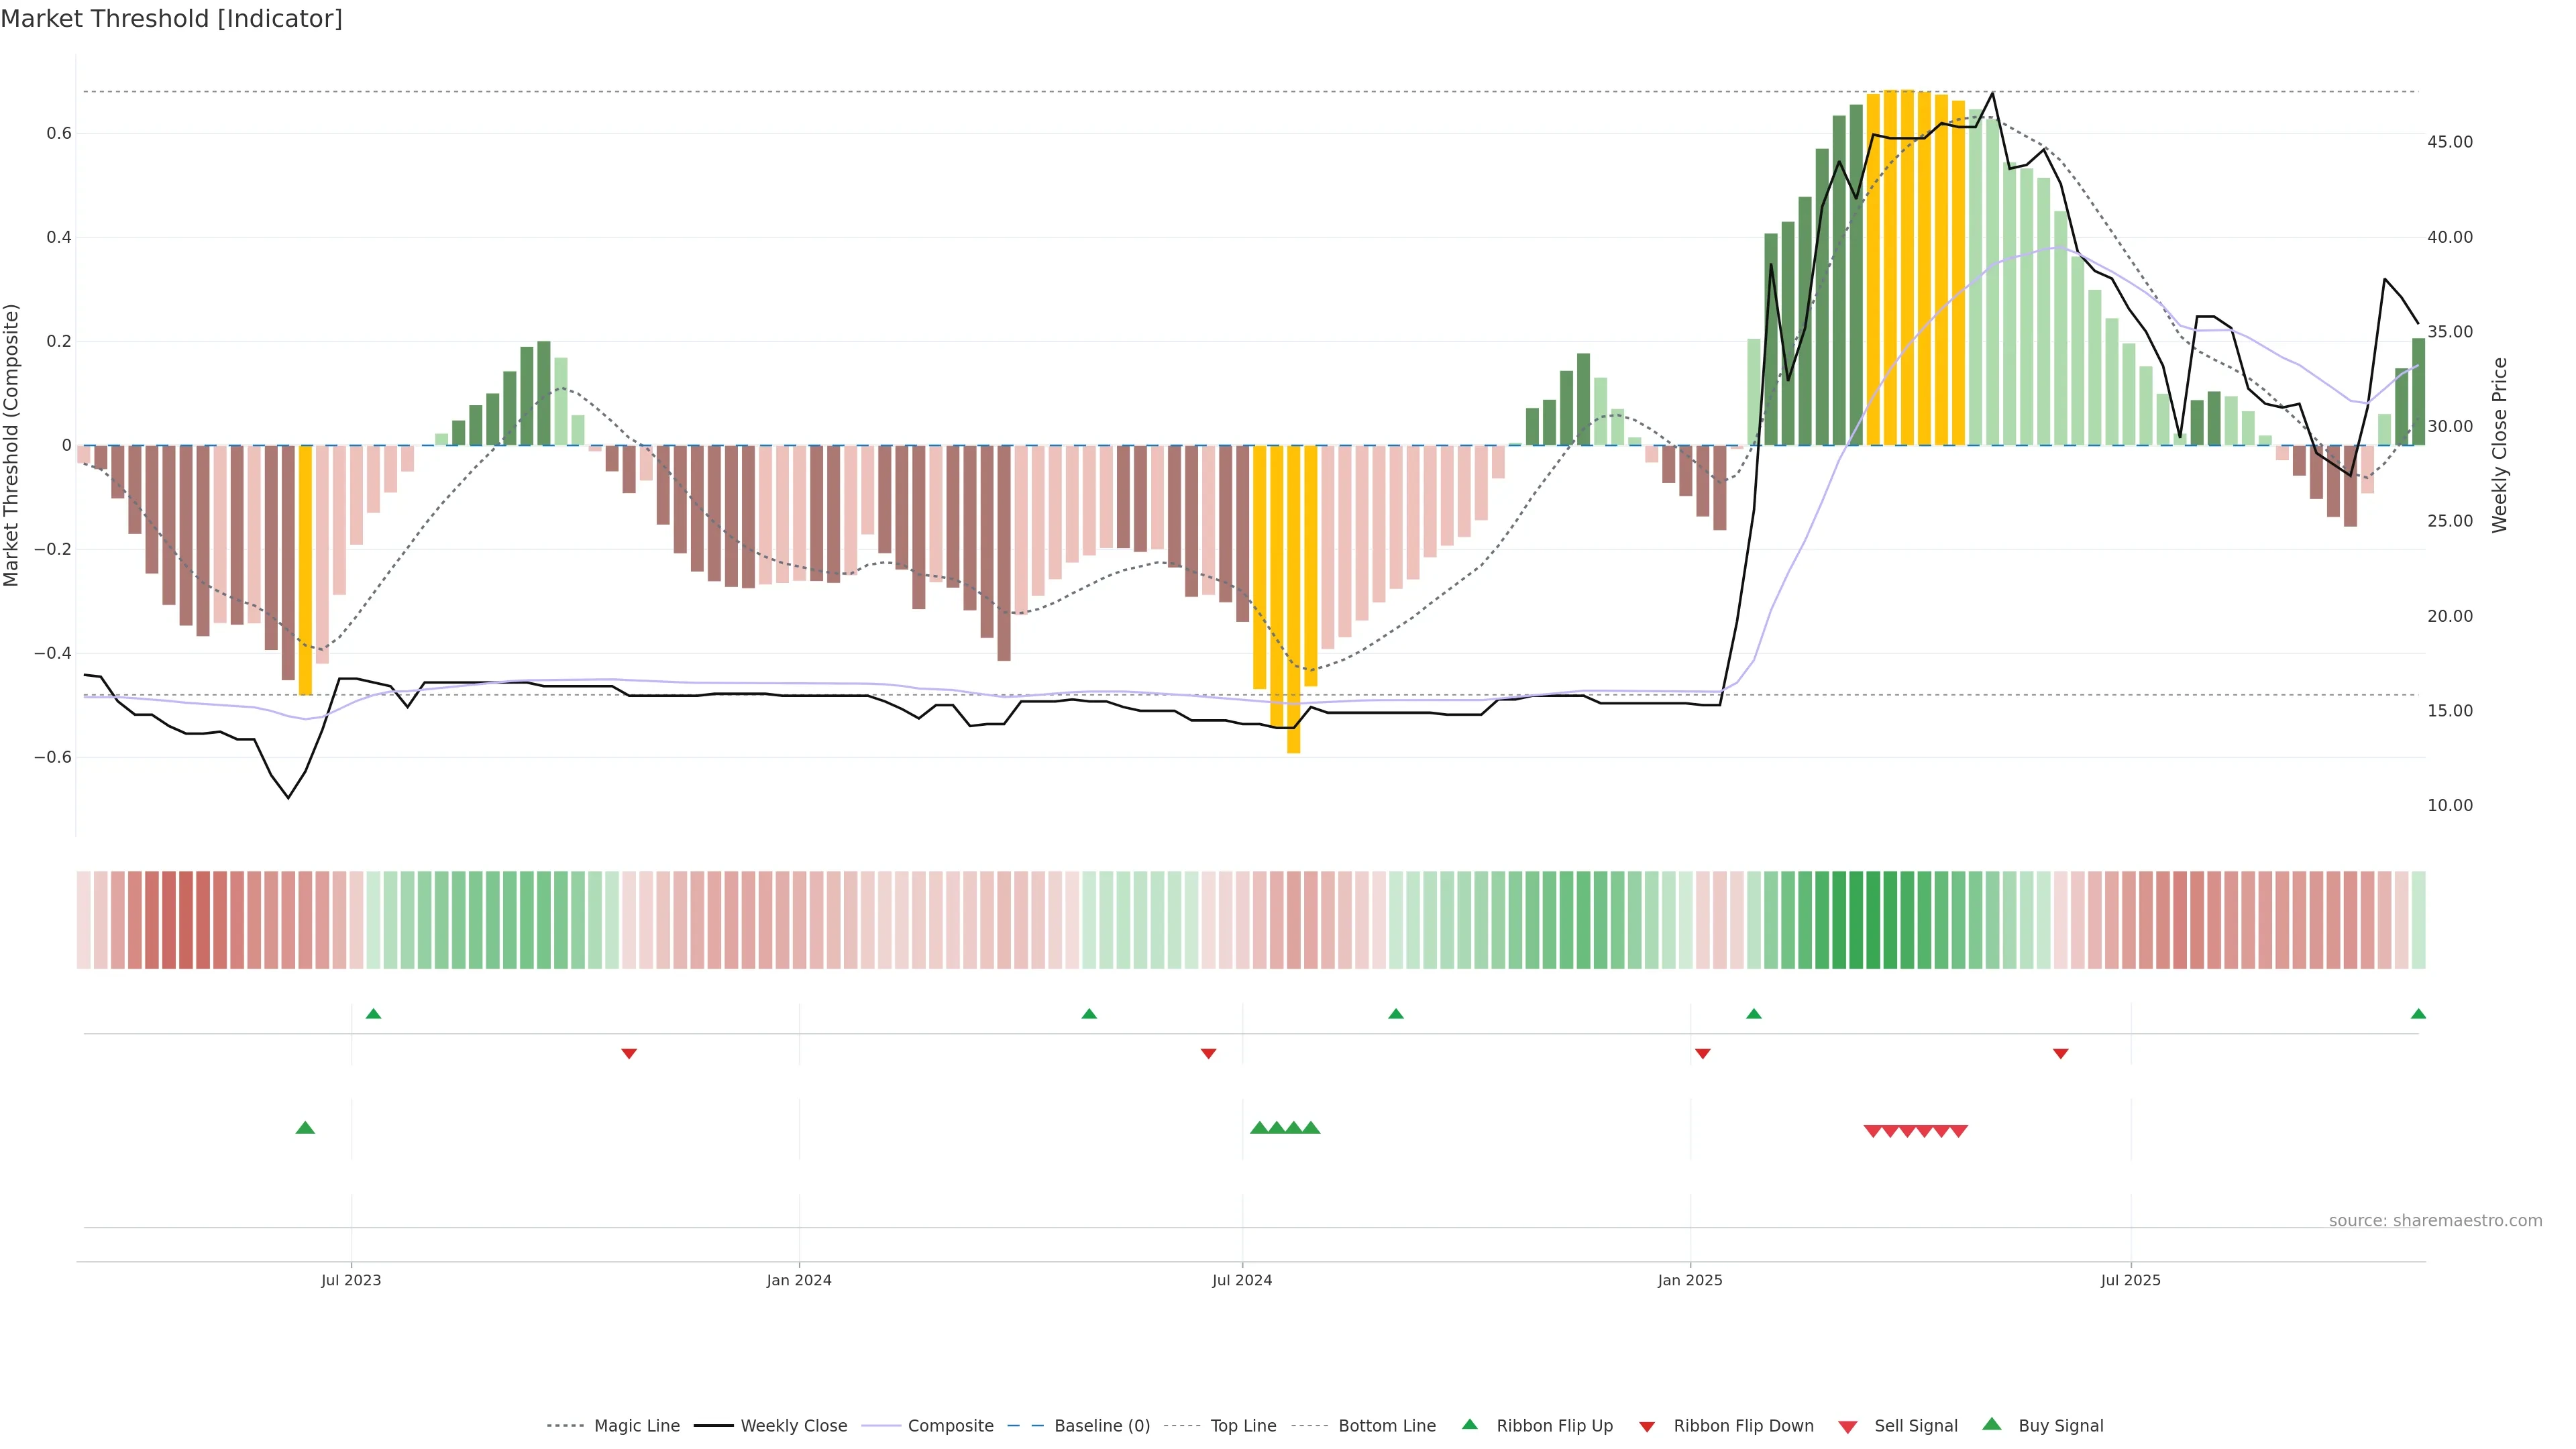This screenshot has height=1449, width=2576.
Task: Toggle the Bottom Line legend entry
Action: point(1386,1425)
